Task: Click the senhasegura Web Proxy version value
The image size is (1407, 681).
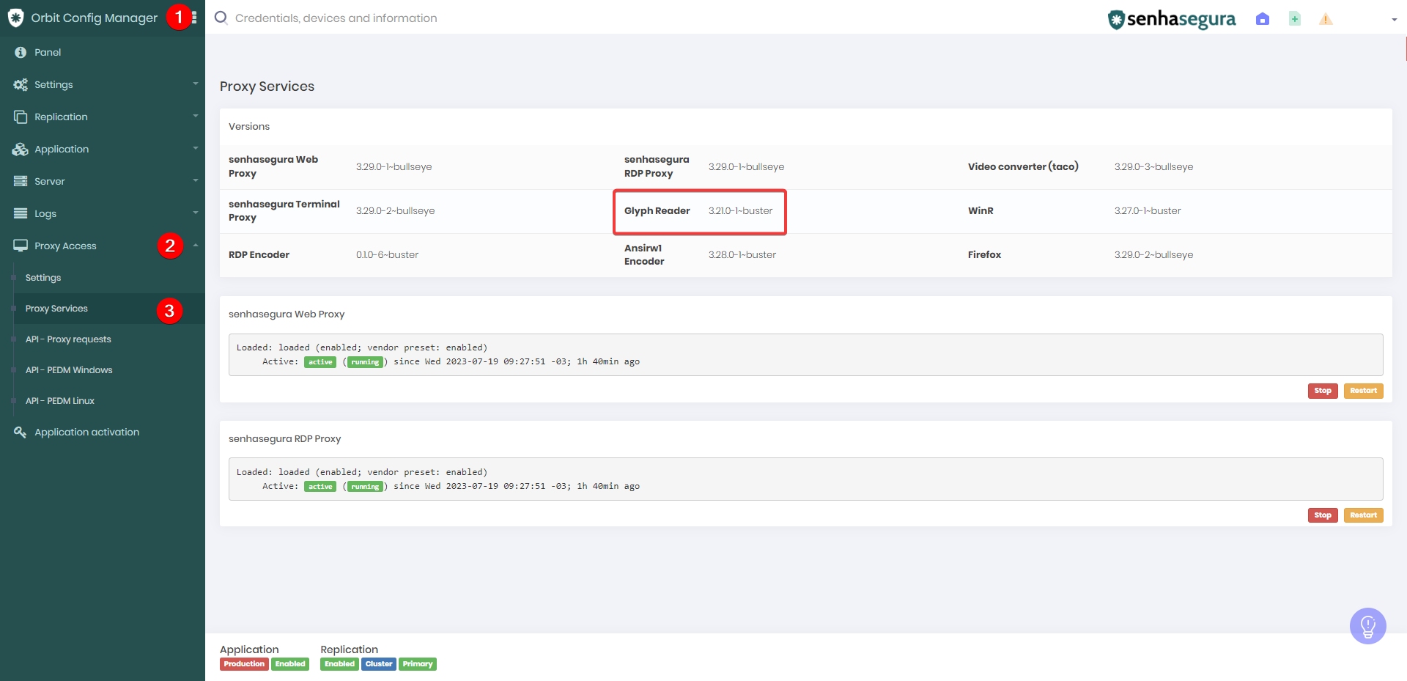Action: (394, 167)
